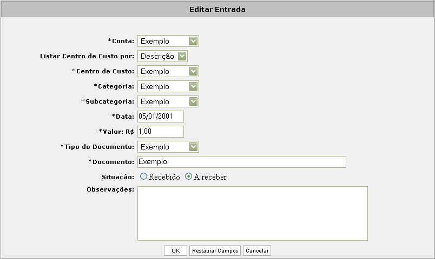Click the *Subcategoria: label

(108, 101)
